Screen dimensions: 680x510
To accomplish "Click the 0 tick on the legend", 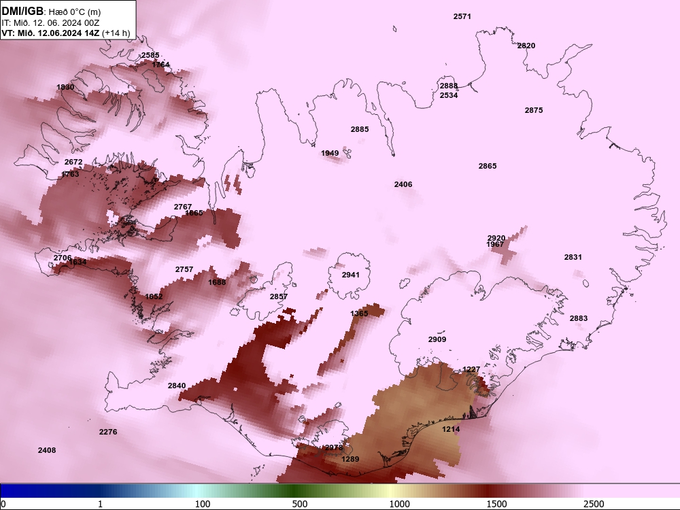I will tap(3, 504).
